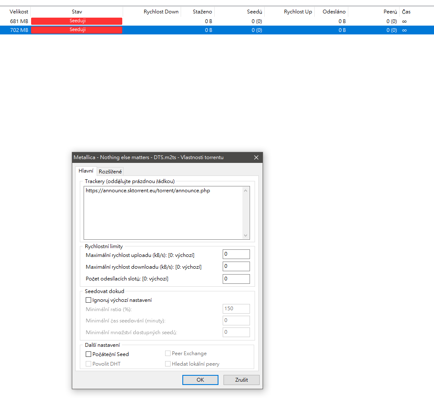Focus the maximum upload speed field
434x398 pixels.
tap(236, 254)
